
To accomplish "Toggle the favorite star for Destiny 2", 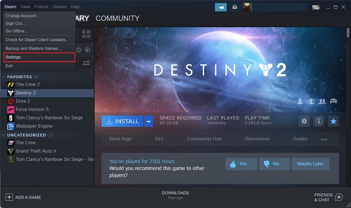I will [333, 121].
